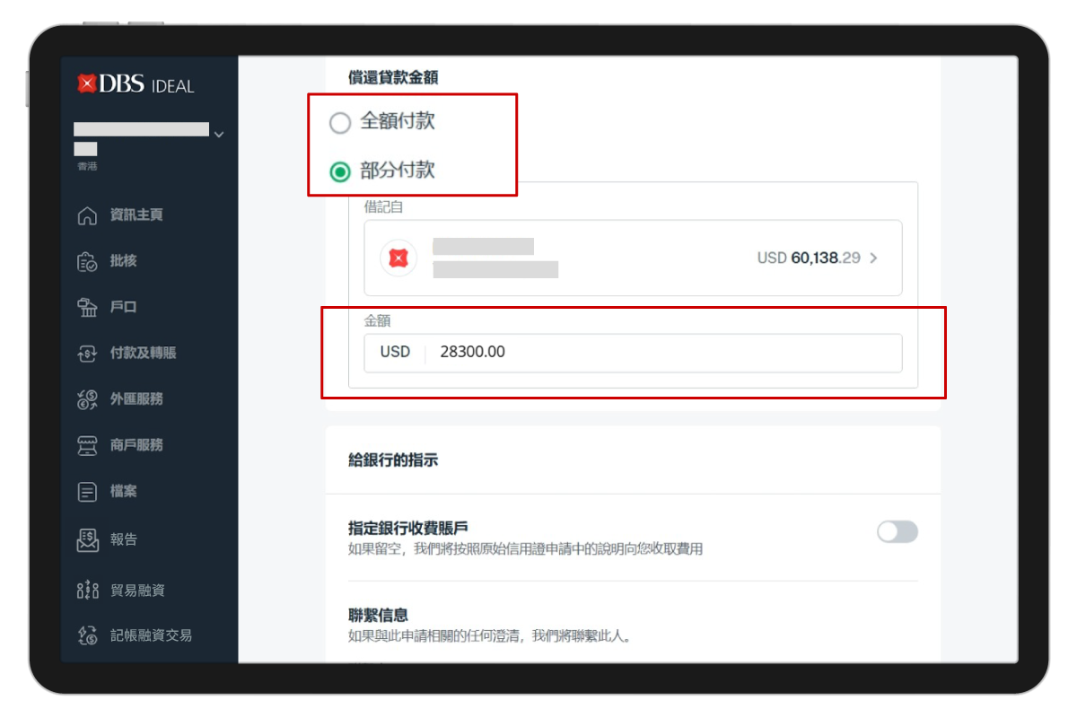
Task: Click the 資訊主頁 home icon
Action: 87,216
